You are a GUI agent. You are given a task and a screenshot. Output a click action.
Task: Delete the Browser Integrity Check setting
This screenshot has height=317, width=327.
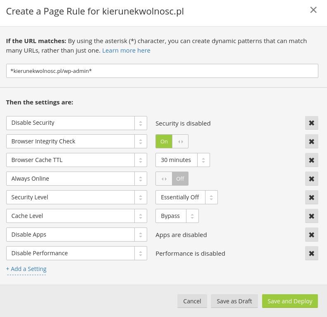pos(311,142)
